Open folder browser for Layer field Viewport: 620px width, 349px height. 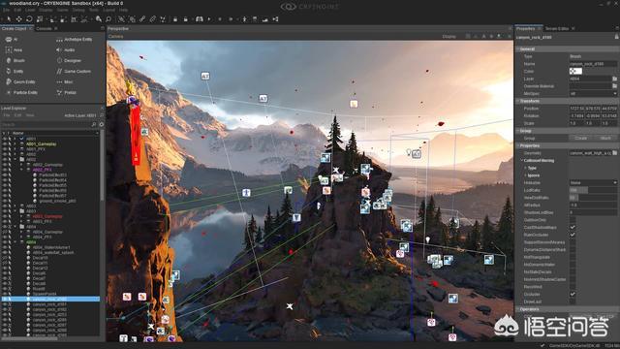pos(614,79)
